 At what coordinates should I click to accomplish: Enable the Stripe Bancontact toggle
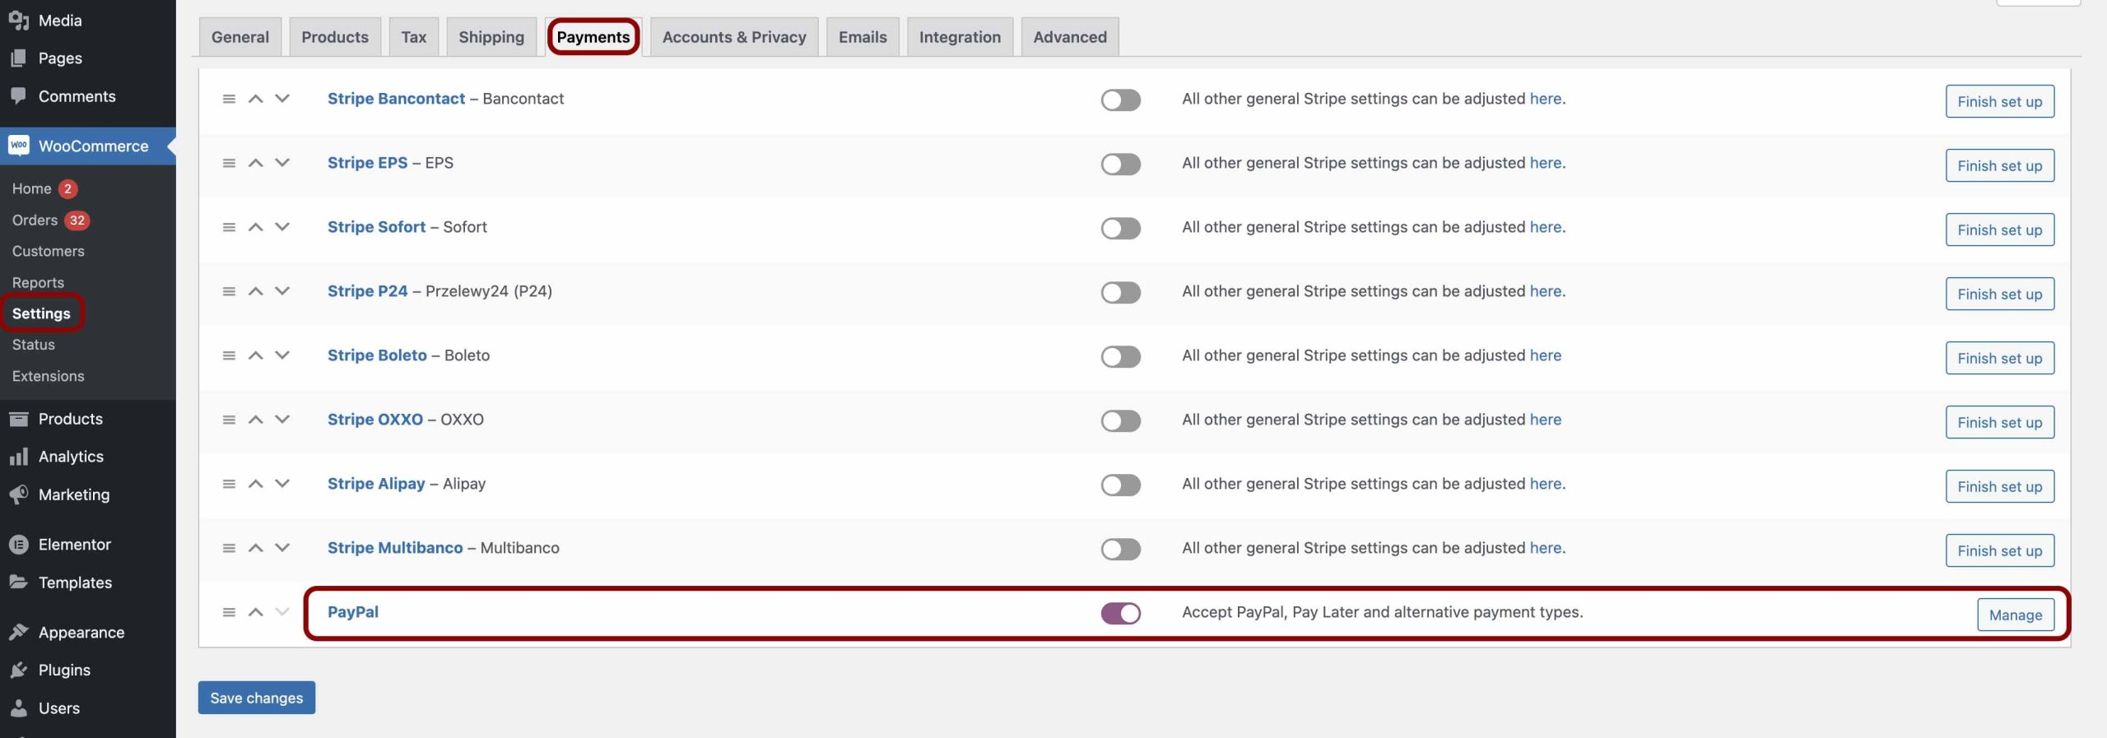pos(1120,100)
